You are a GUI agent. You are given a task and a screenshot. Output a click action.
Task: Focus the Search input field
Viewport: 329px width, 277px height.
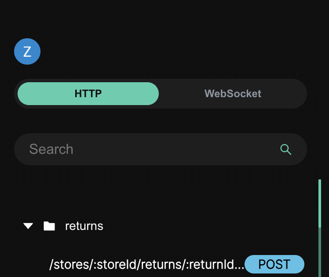pyautogui.click(x=150, y=149)
